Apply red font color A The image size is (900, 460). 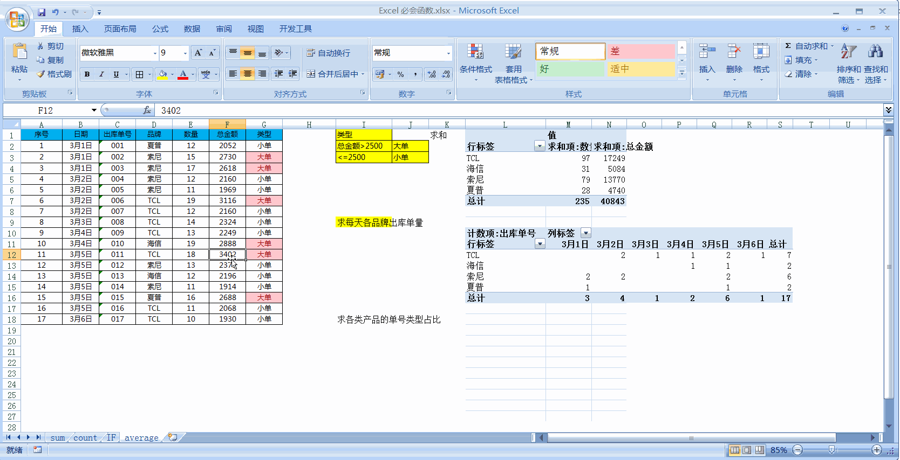tap(183, 74)
